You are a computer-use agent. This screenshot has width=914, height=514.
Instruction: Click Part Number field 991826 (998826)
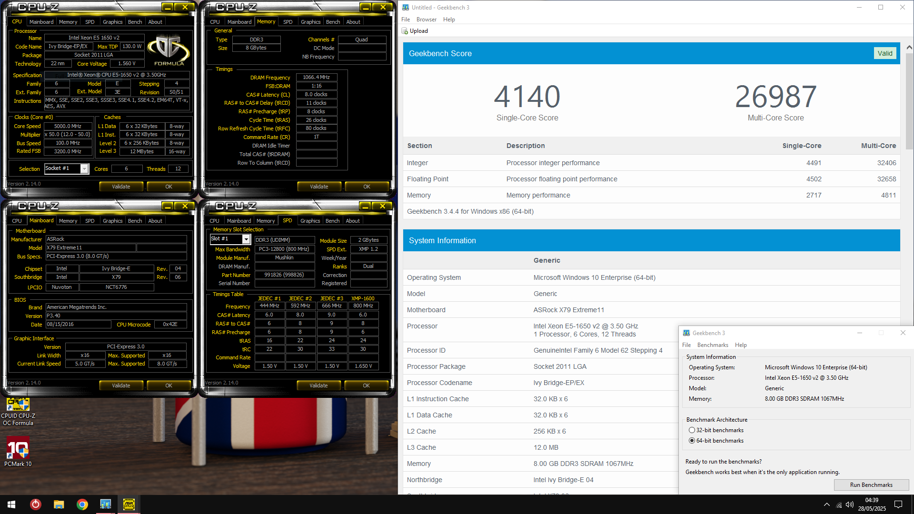pos(284,275)
